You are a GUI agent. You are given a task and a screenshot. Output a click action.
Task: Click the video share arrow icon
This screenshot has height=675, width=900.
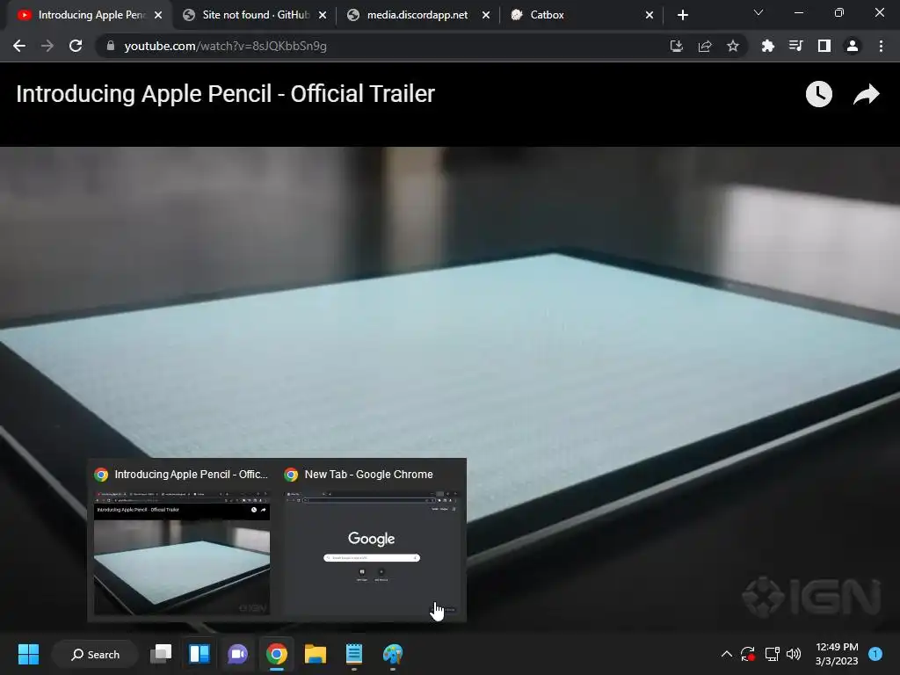(866, 94)
